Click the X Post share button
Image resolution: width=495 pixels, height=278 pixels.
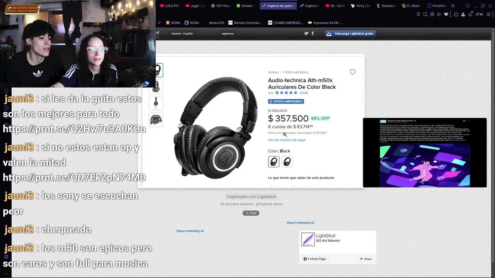(x=251, y=213)
